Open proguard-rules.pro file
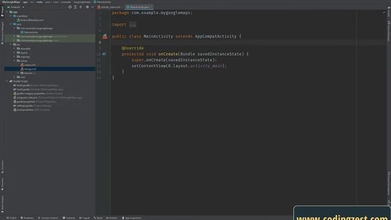Screen dimensions: 391x220 coord(48,98)
